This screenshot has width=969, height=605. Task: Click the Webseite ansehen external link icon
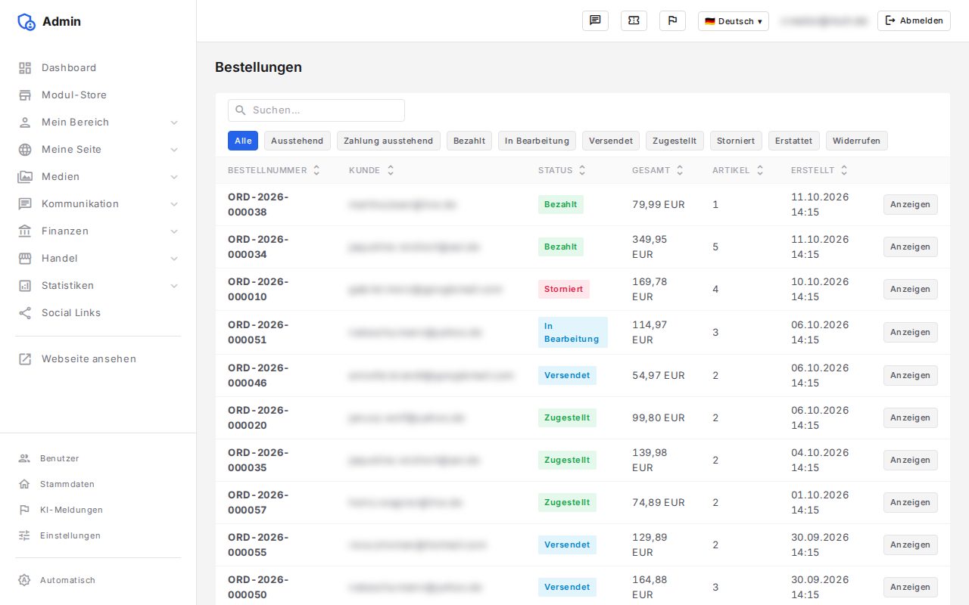pyautogui.click(x=25, y=359)
